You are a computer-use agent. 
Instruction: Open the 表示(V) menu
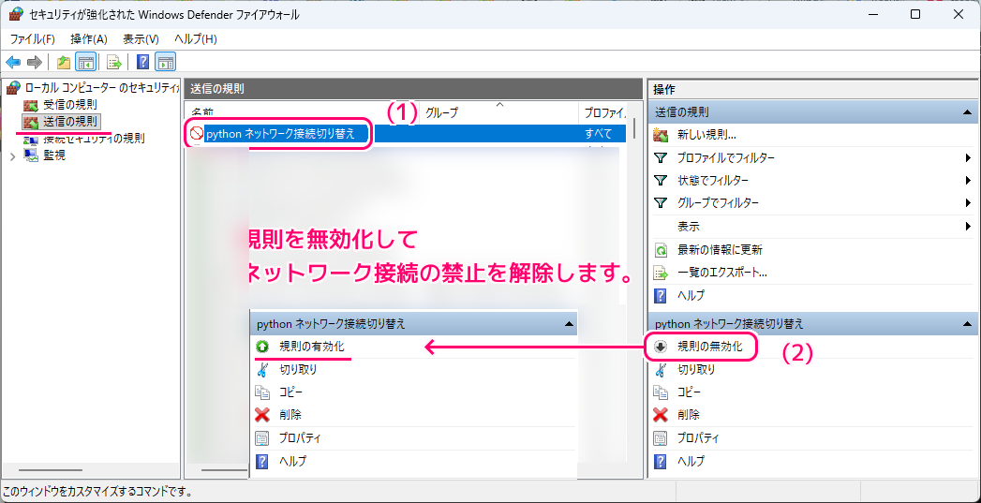click(x=141, y=39)
